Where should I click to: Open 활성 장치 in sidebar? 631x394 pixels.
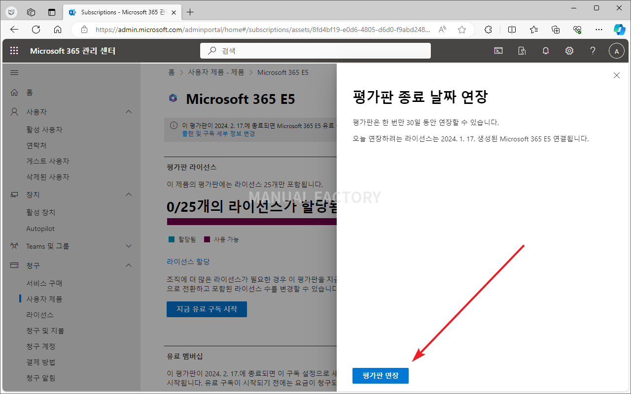[41, 212]
